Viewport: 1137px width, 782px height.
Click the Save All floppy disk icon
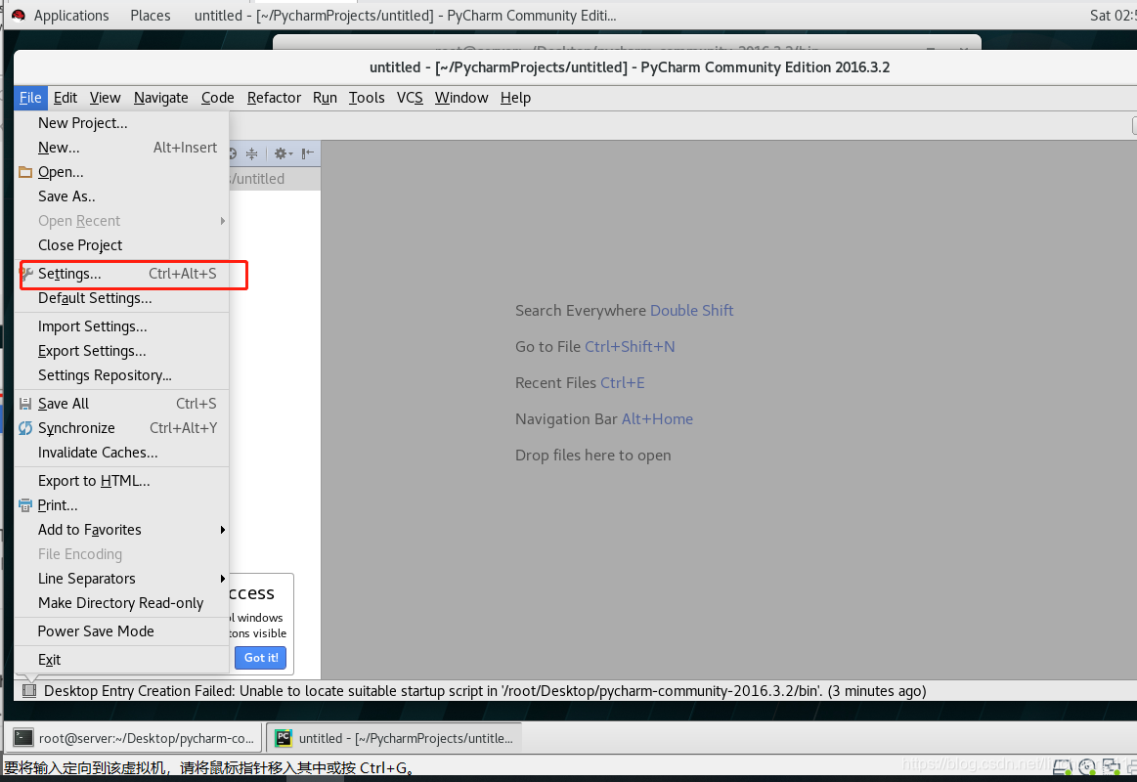pos(25,404)
